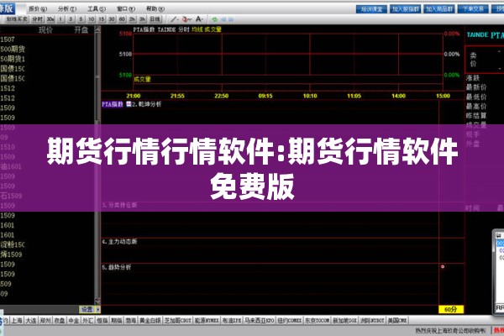Image resolution: width=504 pixels, height=336 pixels.
Task: Select the 500期货 row in quote list
Action: click(47, 50)
